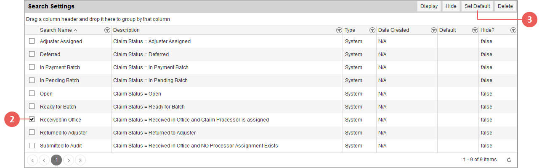Image resolution: width=542 pixels, height=168 pixels.
Task: Go to the first page of results
Action: pyautogui.click(x=32, y=160)
